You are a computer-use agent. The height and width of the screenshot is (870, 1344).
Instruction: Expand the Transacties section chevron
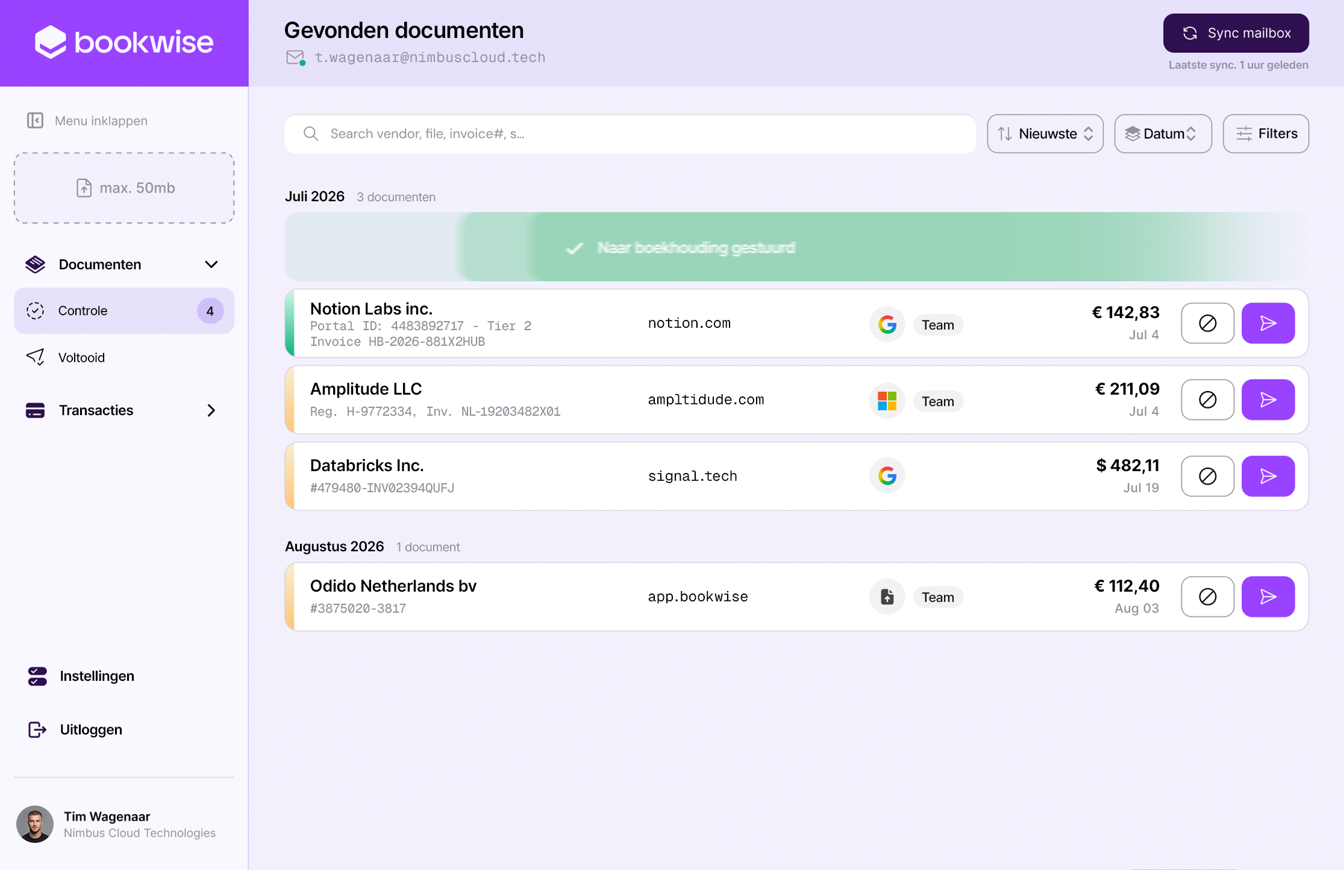pyautogui.click(x=211, y=410)
